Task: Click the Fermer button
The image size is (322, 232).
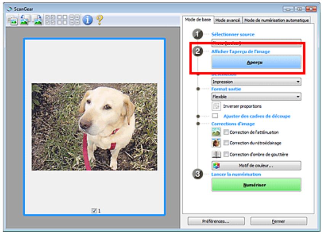Action: (x=279, y=221)
